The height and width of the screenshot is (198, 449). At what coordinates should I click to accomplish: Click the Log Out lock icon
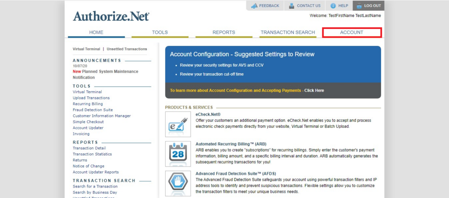359,6
